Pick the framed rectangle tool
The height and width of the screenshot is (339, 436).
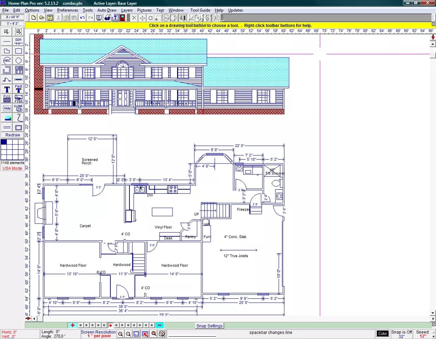click(x=19, y=127)
